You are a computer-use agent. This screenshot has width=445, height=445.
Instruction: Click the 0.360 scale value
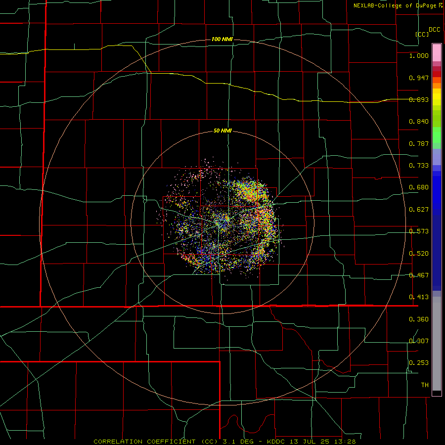(419, 319)
